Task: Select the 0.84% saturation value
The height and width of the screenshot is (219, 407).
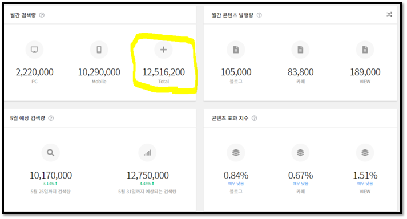Action: pos(236,176)
